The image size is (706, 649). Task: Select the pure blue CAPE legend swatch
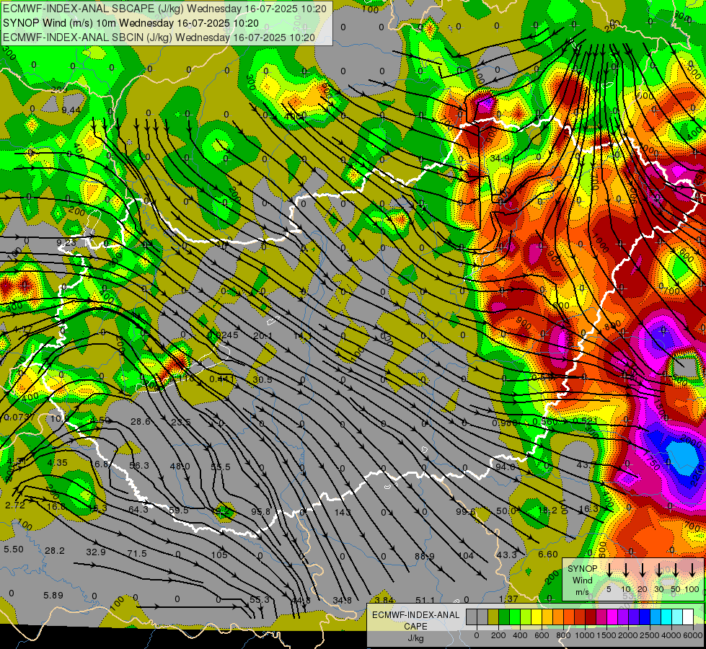click(644, 617)
